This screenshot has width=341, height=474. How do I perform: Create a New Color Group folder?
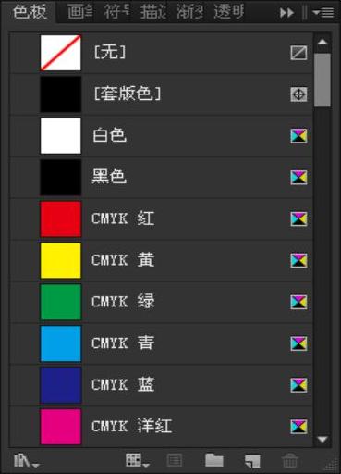click(x=214, y=460)
